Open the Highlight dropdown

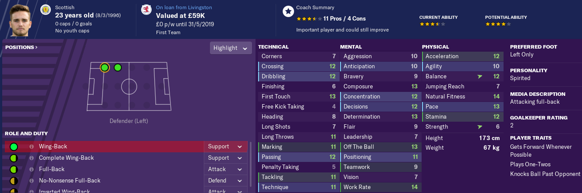231,48
